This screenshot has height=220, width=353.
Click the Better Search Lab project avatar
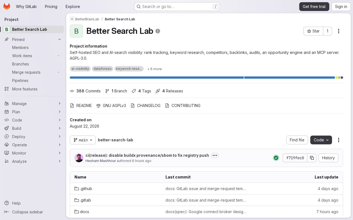pos(76,31)
